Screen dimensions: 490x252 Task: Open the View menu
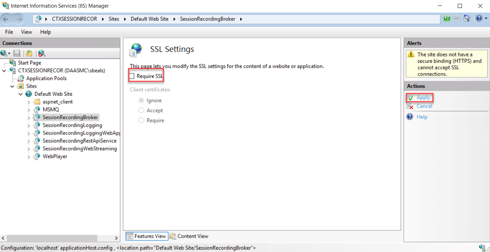pos(26,32)
